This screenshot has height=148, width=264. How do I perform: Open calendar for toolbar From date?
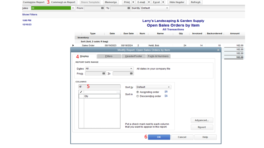pyautogui.click(x=102, y=8)
